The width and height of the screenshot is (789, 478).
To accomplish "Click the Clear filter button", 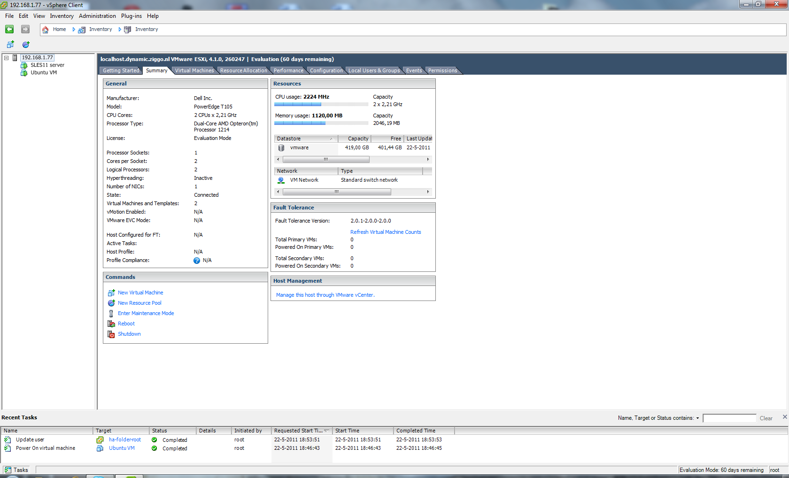I will coord(766,418).
